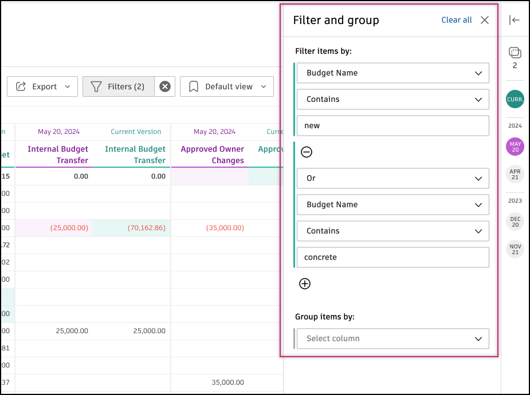Open the first Contains operator dropdown
Viewport: 530px width, 395px height.
coord(392,99)
